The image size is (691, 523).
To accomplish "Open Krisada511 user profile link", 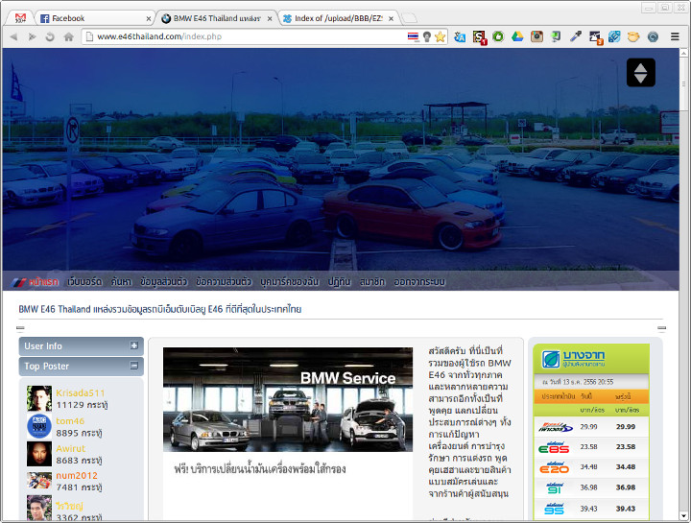I will (x=81, y=393).
